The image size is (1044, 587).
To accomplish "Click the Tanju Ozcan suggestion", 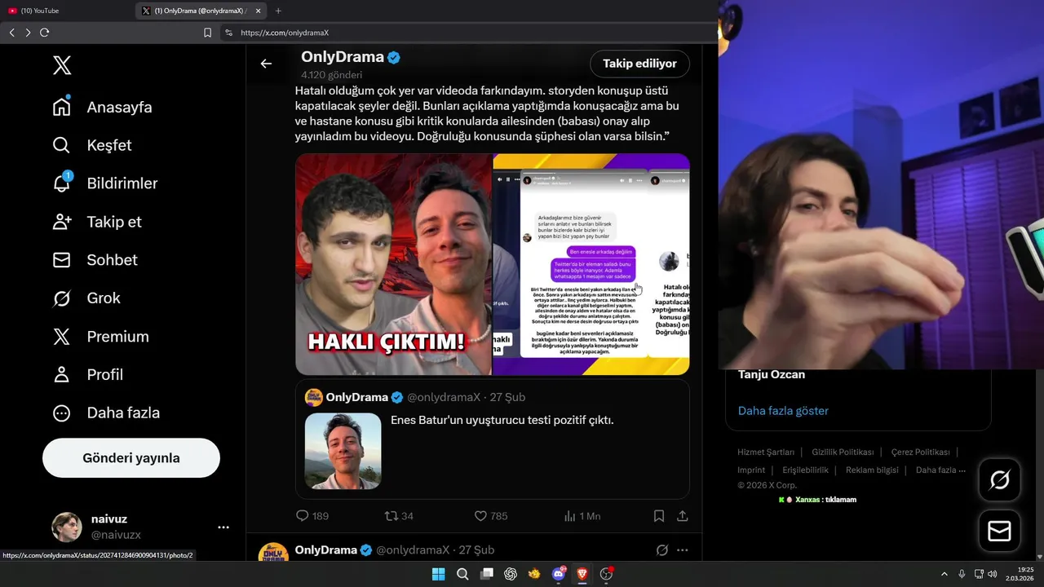I will [x=772, y=375].
